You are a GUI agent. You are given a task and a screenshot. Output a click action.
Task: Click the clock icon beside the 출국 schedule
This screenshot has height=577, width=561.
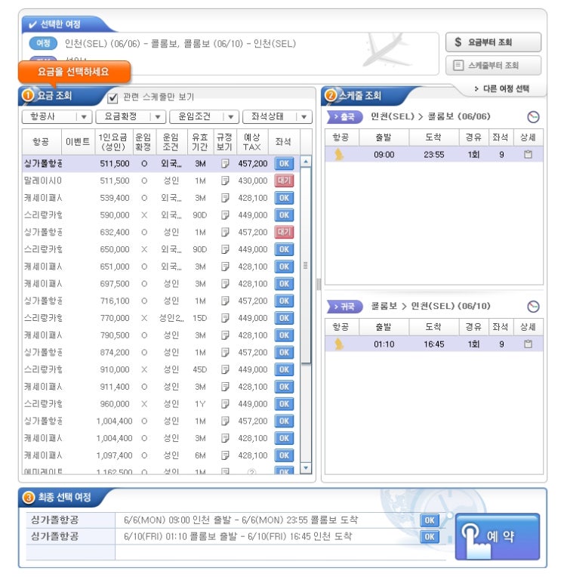tap(533, 117)
